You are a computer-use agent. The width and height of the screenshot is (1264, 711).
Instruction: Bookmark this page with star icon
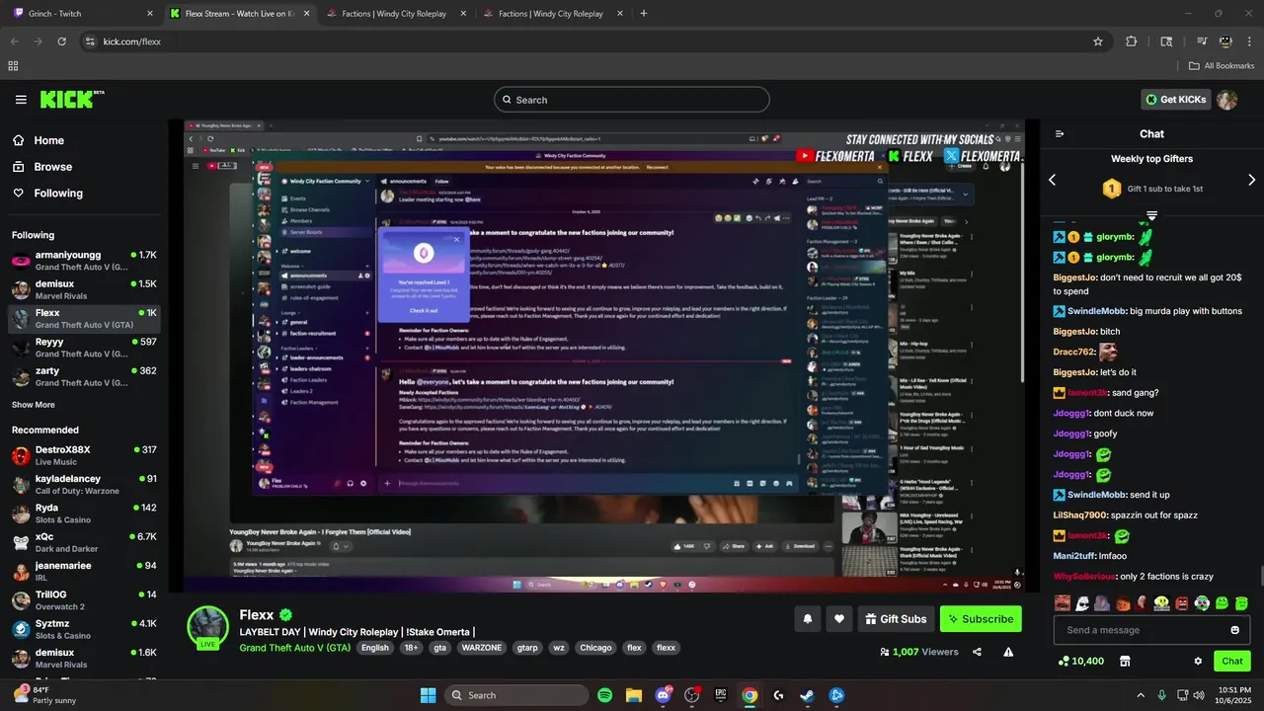pos(1098,41)
